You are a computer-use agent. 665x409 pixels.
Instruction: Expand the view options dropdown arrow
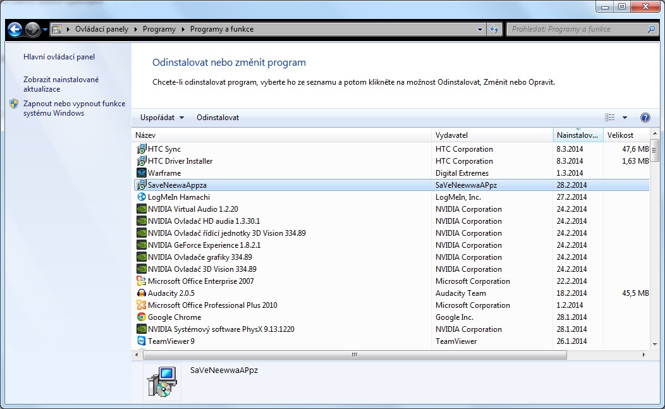(625, 118)
